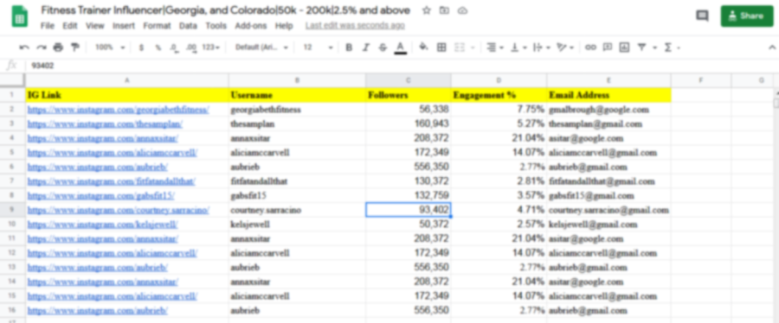Image resolution: width=779 pixels, height=323 pixels.
Task: Toggle italic formatting
Action: (365, 47)
